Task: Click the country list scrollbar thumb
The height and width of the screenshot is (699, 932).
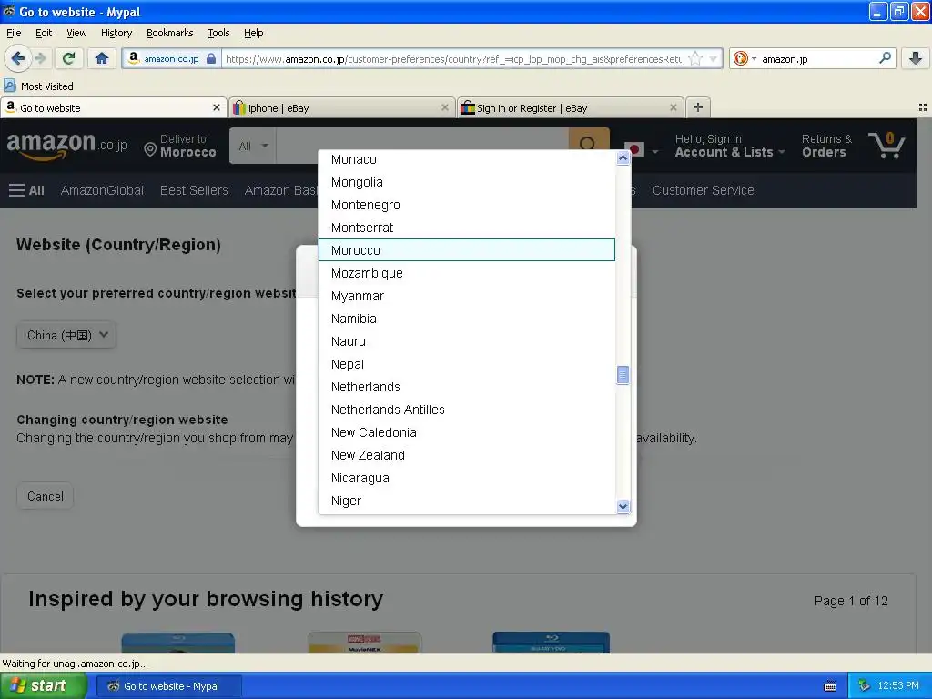Action: point(623,375)
